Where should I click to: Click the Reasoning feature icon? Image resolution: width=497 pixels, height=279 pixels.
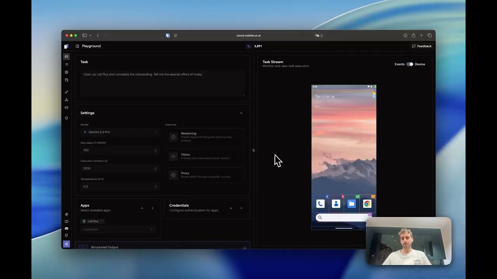[x=173, y=137]
